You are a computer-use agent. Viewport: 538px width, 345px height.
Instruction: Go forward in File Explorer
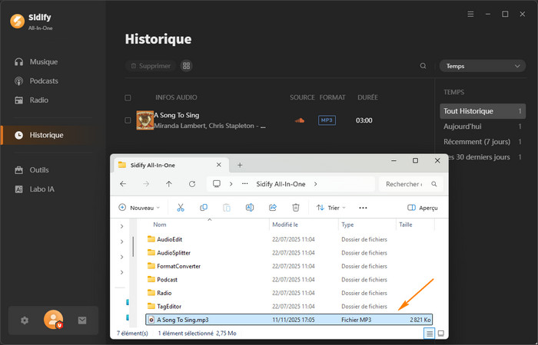146,184
